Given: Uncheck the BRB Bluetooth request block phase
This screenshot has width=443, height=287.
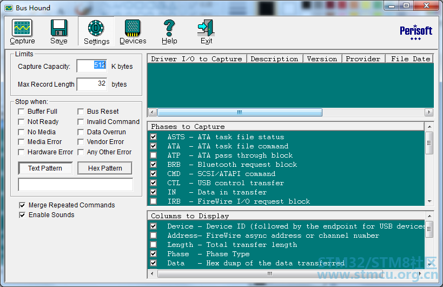Looking at the screenshot, I should click(154, 164).
